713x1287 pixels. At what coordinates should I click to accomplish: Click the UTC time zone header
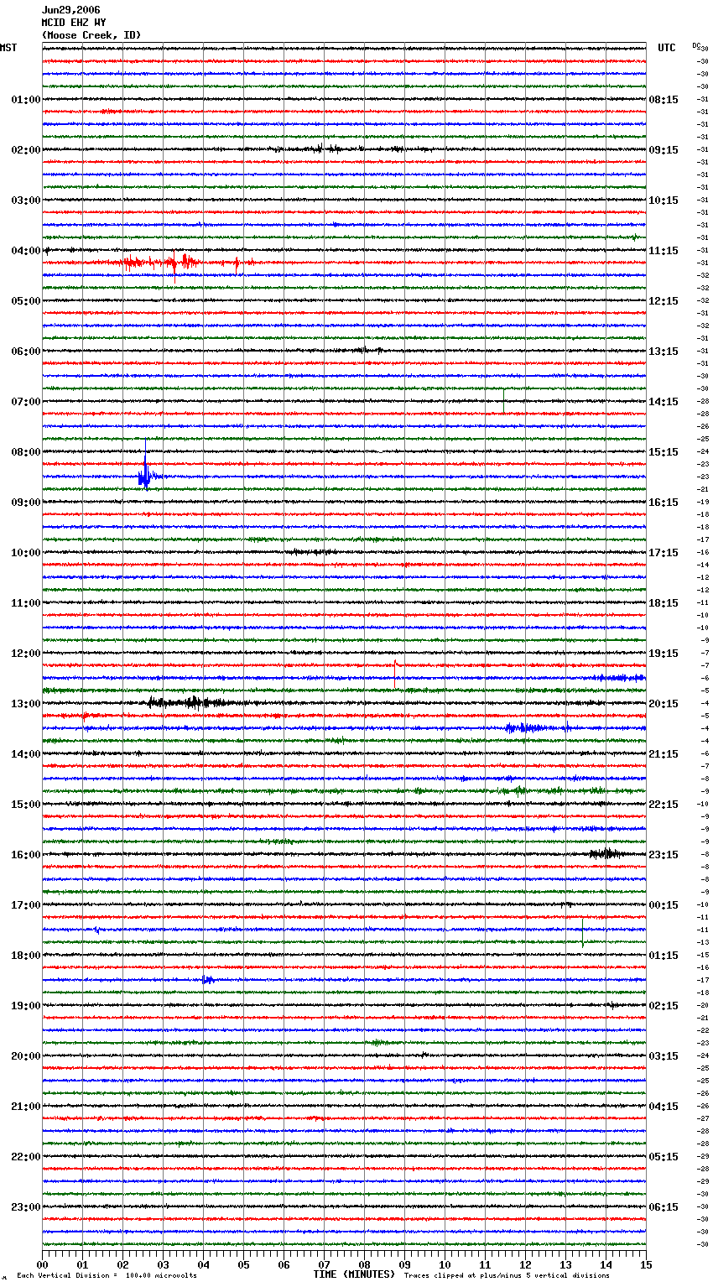tap(666, 48)
